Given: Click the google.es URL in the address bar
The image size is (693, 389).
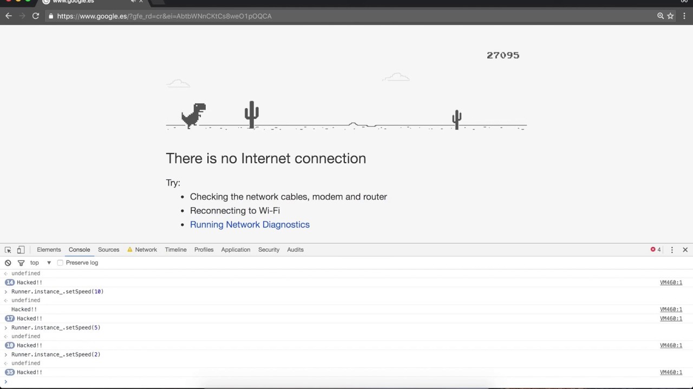Looking at the screenshot, I should click(165, 16).
